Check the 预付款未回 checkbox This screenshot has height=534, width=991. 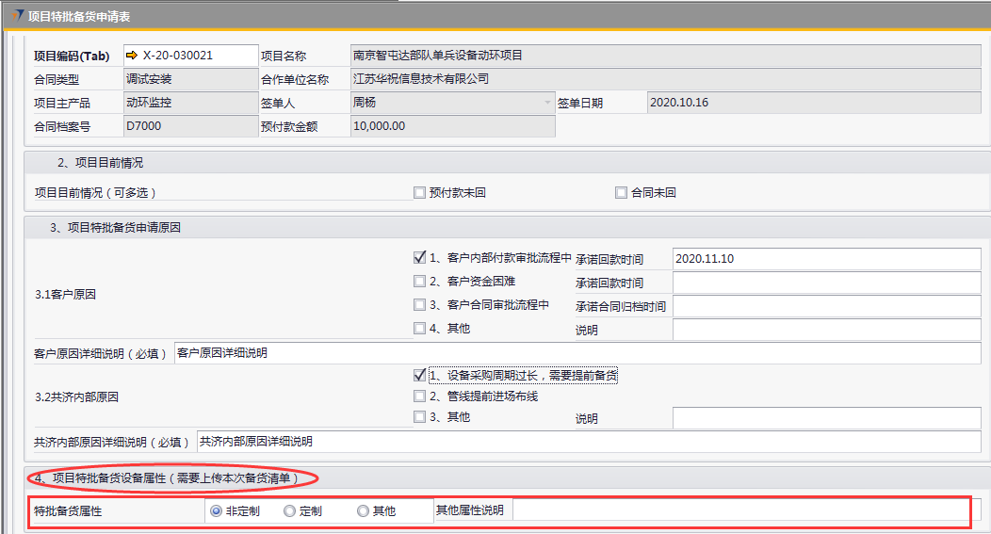coord(420,193)
